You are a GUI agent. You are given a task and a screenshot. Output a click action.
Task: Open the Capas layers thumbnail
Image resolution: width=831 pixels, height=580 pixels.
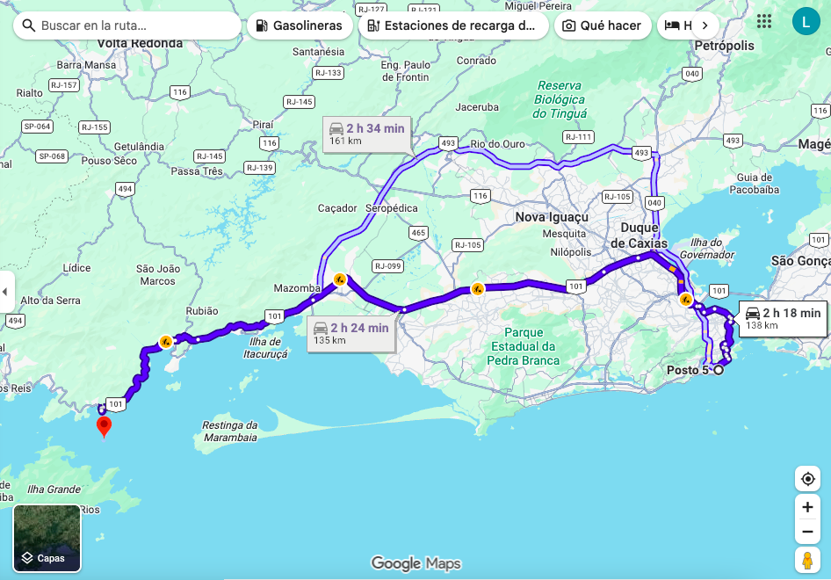point(47,538)
